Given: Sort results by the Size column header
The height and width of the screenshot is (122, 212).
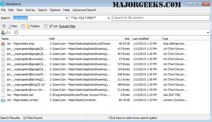Looking at the screenshot, I should [127, 39].
